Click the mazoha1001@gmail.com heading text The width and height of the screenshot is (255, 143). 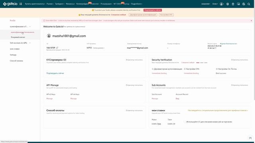coord(69,36)
